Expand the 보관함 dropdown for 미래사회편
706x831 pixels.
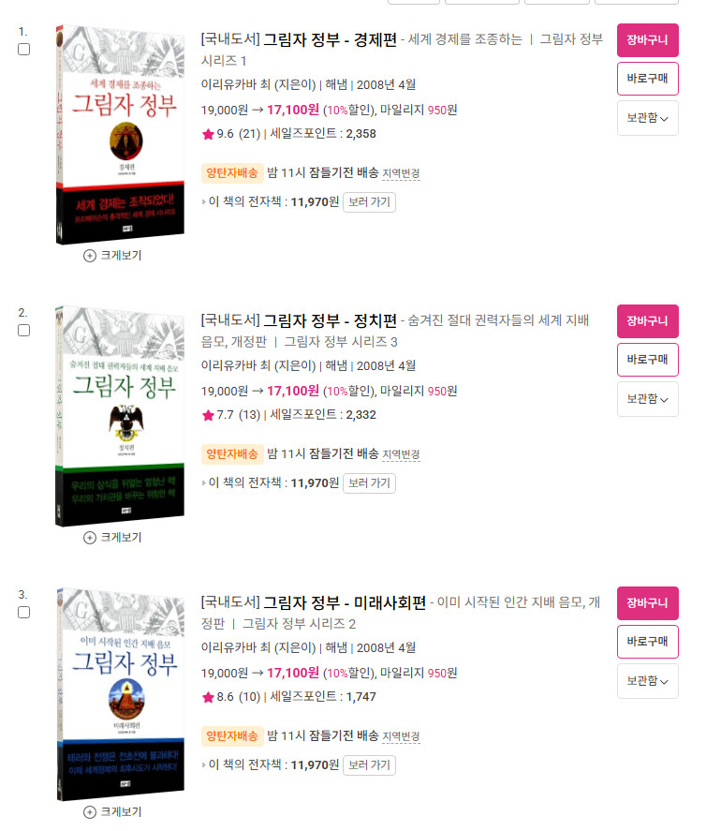pos(647,681)
